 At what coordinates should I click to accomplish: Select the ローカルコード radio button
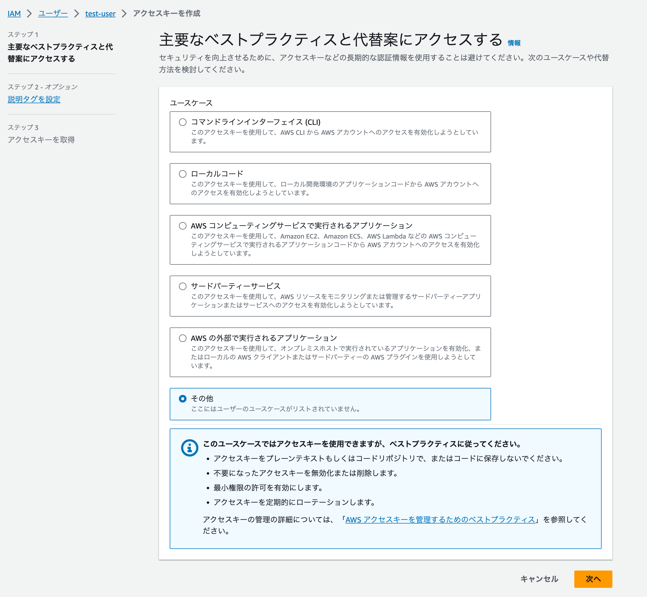tap(183, 174)
